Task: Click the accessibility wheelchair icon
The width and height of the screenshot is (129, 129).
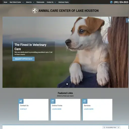Action: click(104, 127)
